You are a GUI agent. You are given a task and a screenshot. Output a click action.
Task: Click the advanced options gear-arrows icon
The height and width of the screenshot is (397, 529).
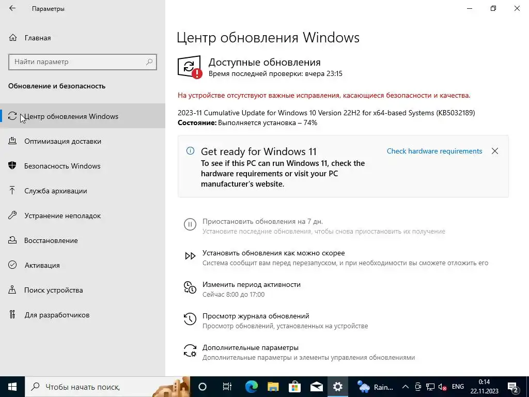click(190, 350)
